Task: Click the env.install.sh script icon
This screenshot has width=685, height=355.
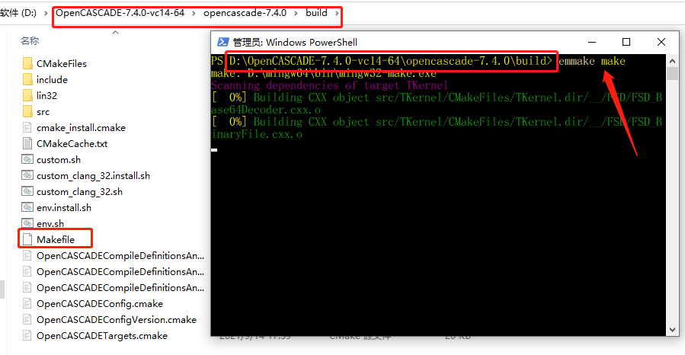Action: tap(27, 207)
